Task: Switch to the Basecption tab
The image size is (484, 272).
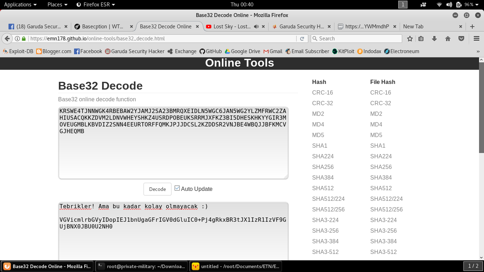Action: point(102,27)
